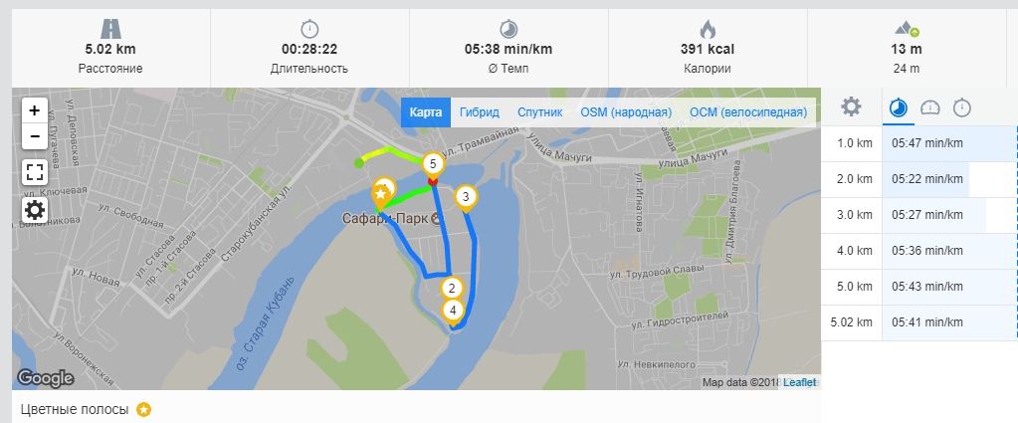Click the star icon next to Цветные полосы

click(x=143, y=410)
